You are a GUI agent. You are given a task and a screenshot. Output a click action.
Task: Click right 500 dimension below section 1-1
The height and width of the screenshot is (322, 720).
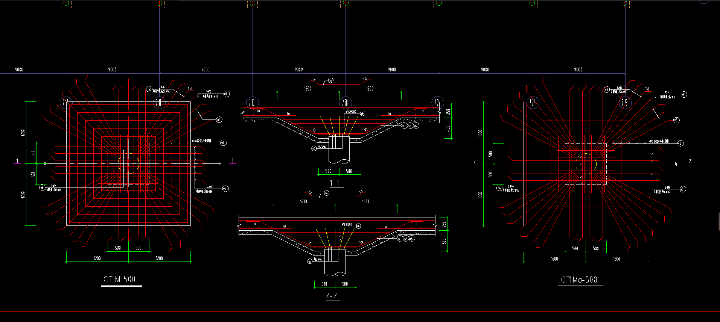(x=349, y=171)
